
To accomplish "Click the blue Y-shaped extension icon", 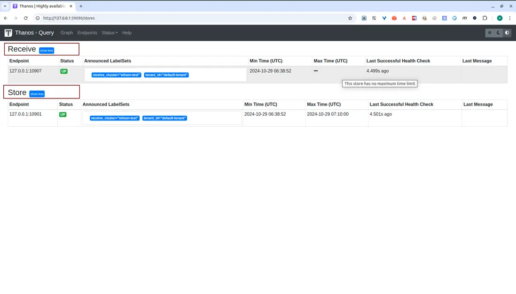I will coord(384,18).
